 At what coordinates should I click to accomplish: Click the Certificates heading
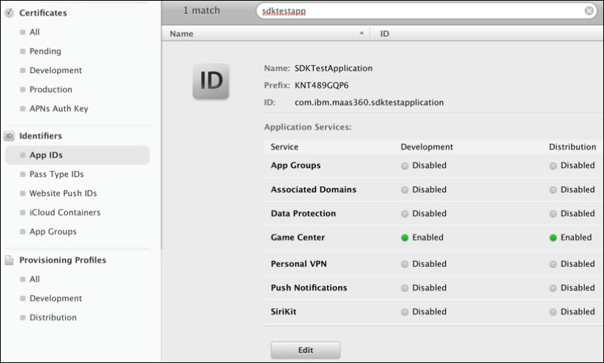click(x=43, y=13)
